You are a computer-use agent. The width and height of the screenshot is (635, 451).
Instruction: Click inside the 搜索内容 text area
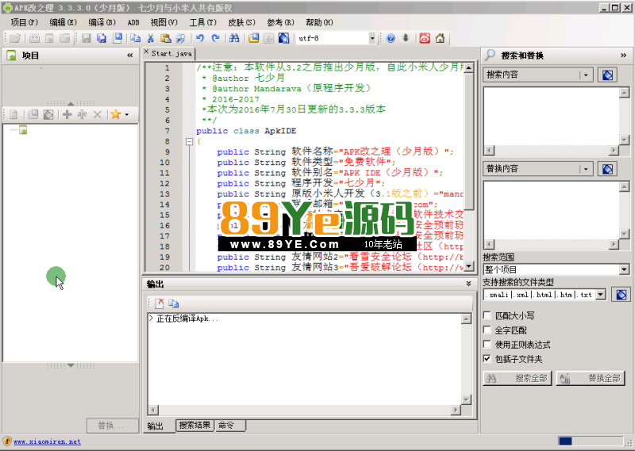[551, 116]
